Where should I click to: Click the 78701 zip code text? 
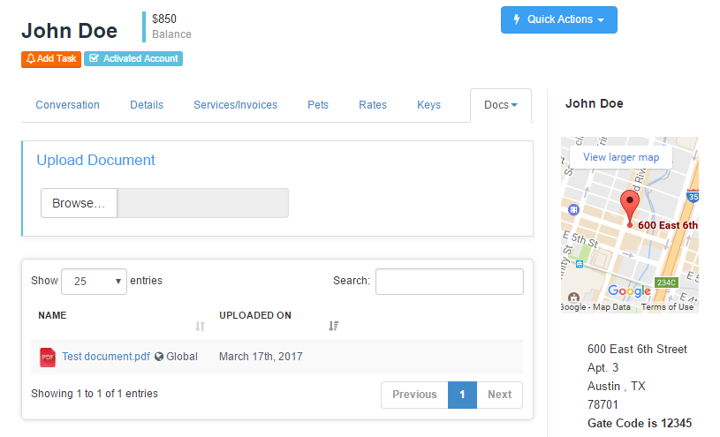point(603,404)
